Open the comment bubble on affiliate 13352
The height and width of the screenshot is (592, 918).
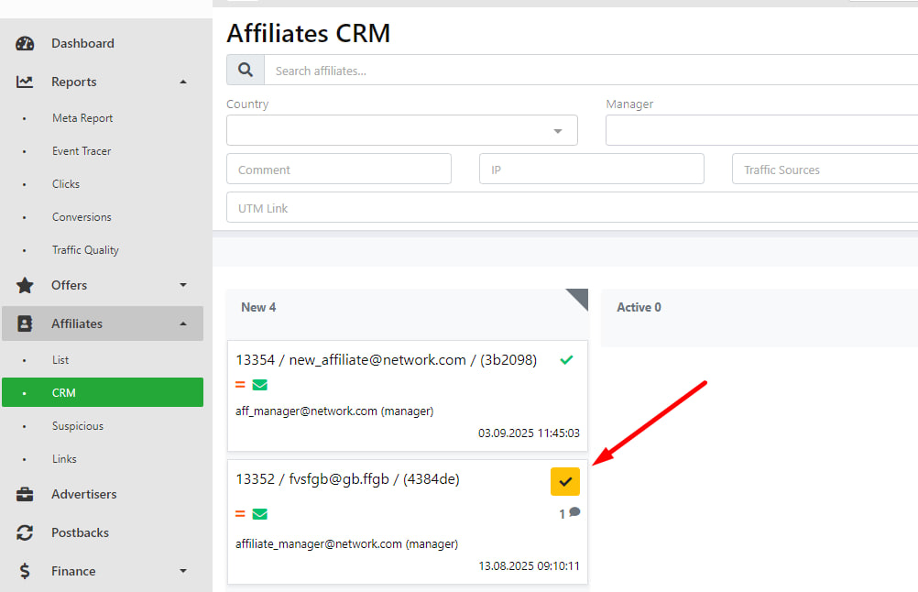pos(574,513)
